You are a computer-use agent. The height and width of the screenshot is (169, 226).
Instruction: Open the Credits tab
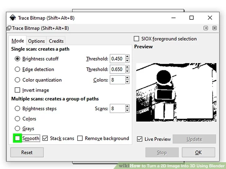pos(56,41)
